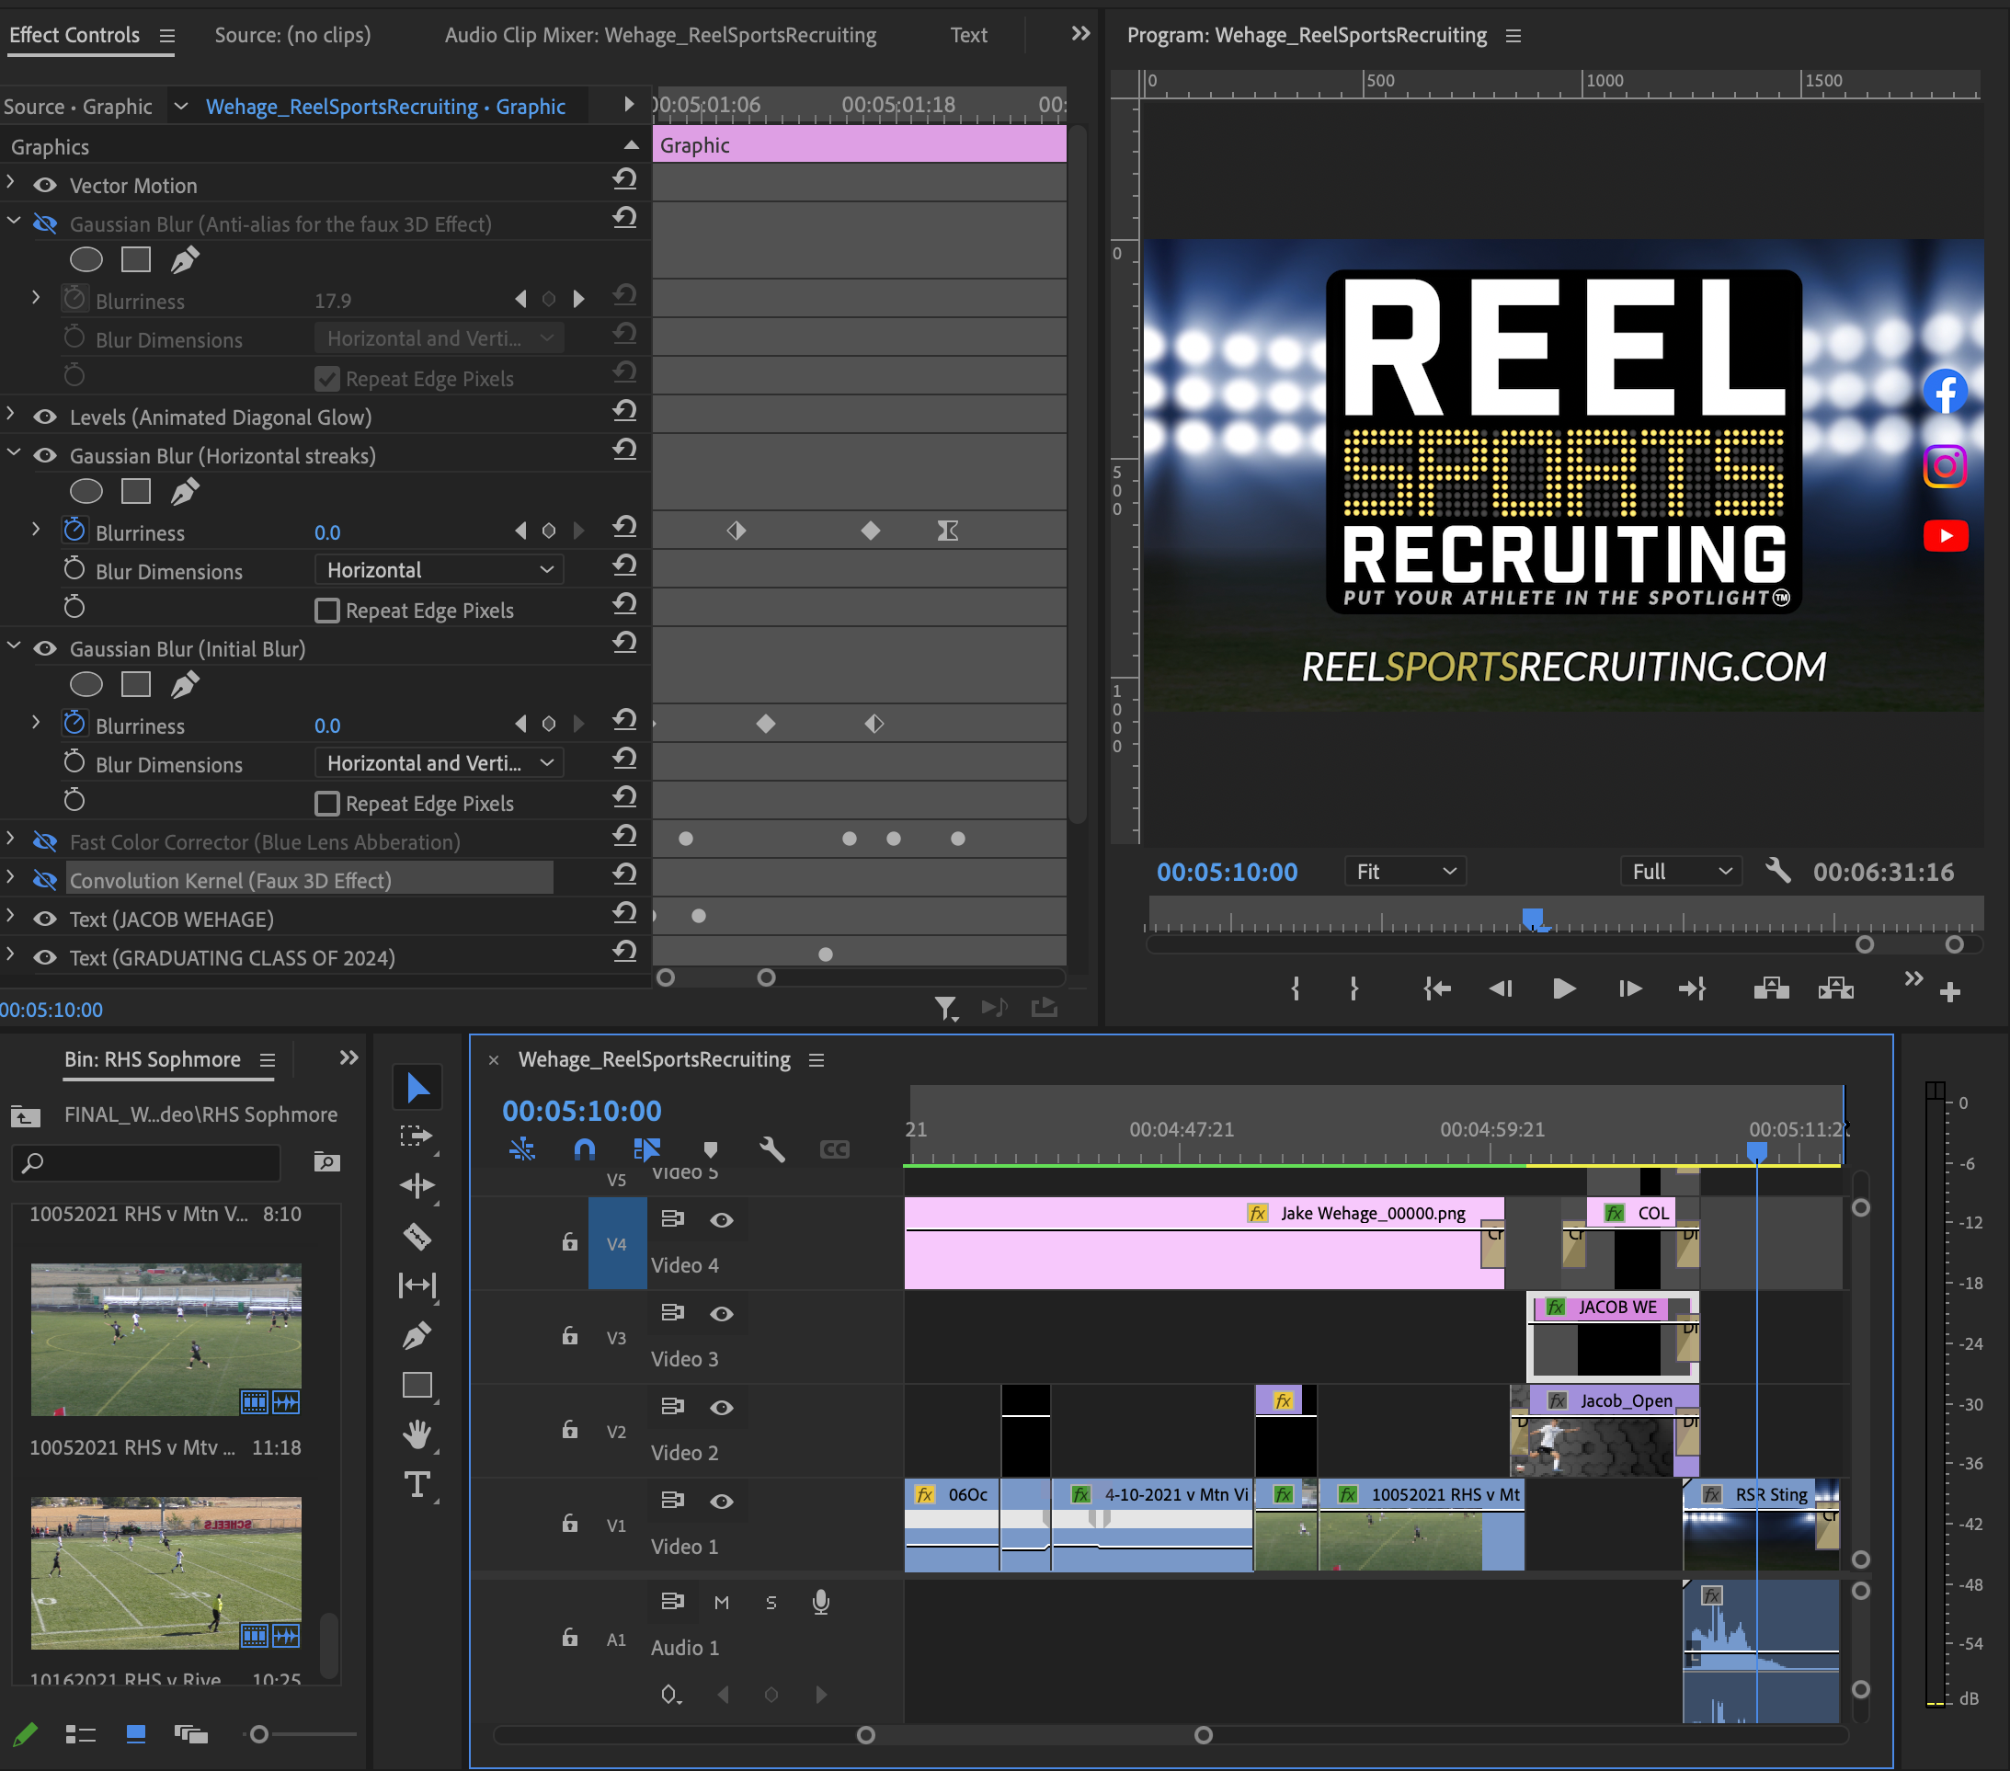Hide the Video 3 track output
The height and width of the screenshot is (1771, 2010).
tap(721, 1314)
